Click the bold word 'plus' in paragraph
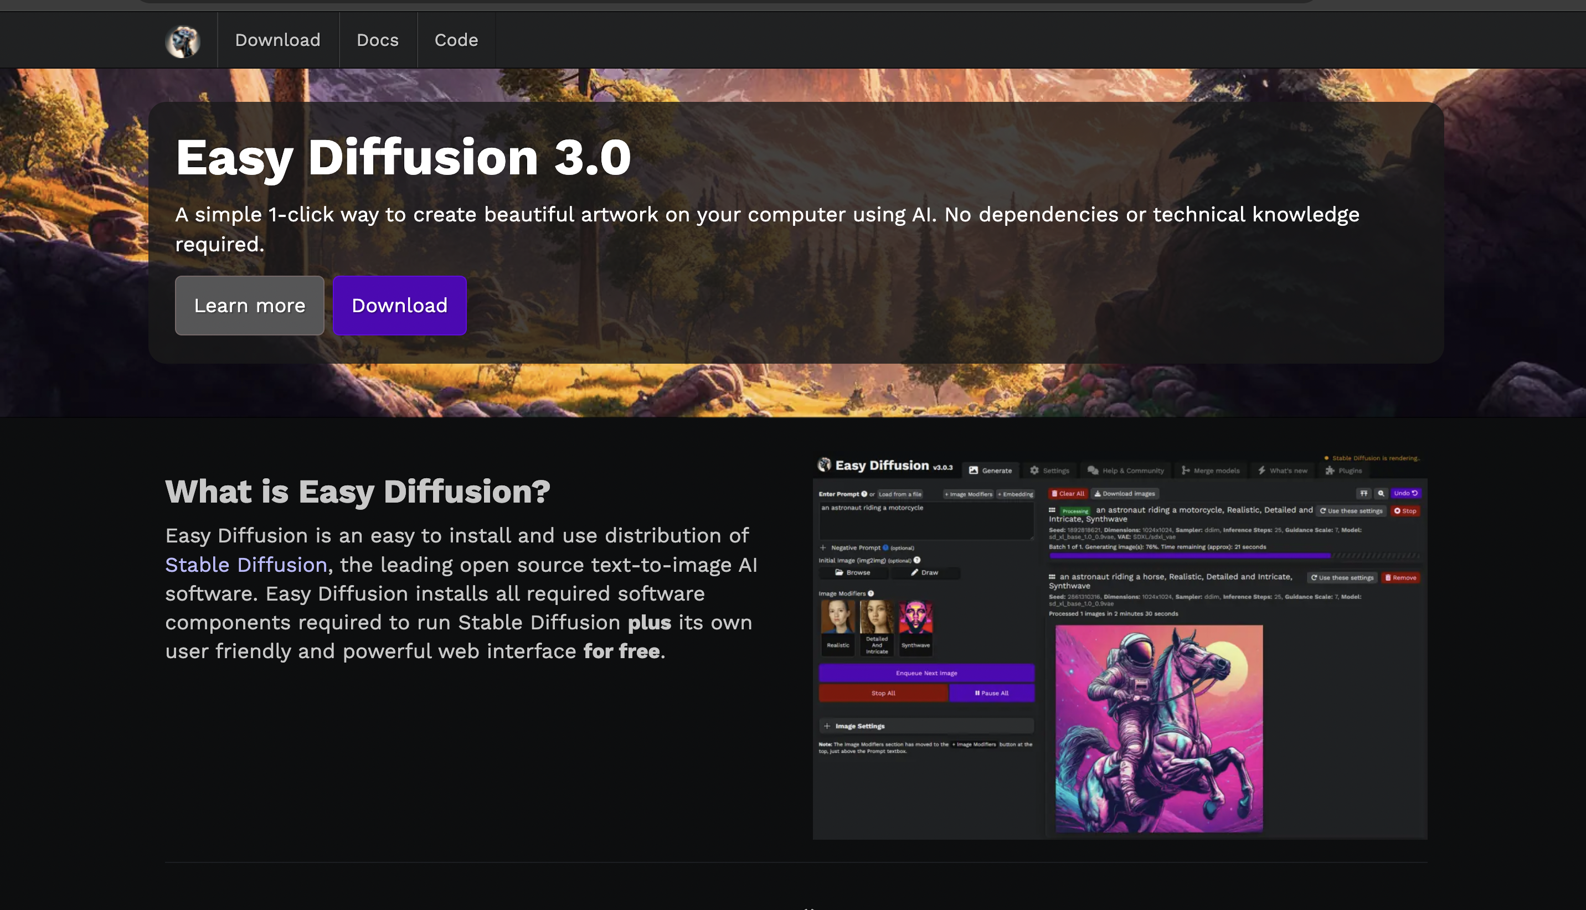The width and height of the screenshot is (1586, 910). [649, 623]
